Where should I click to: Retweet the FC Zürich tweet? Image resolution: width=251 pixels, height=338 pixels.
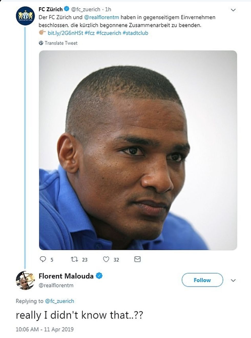pos(75,259)
